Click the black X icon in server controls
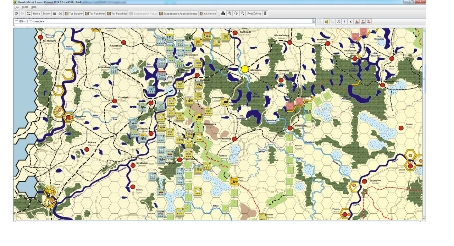The width and height of the screenshot is (454, 246). tap(351, 22)
